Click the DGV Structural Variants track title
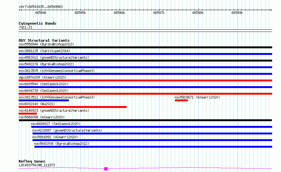The height and width of the screenshot is (172, 281). tap(44, 40)
